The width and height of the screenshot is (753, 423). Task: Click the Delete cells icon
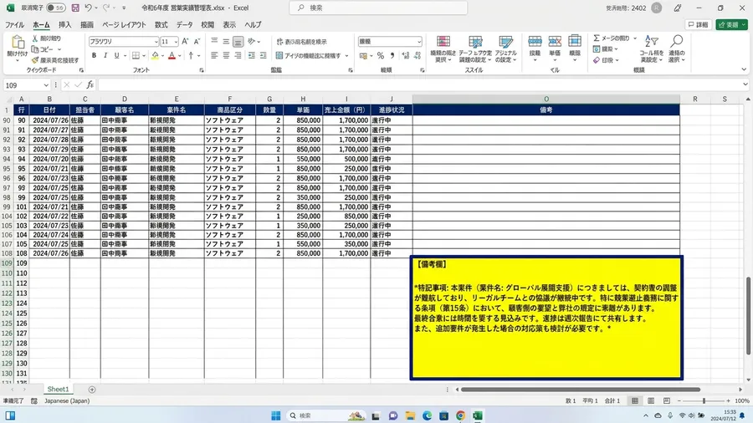pyautogui.click(x=555, y=42)
